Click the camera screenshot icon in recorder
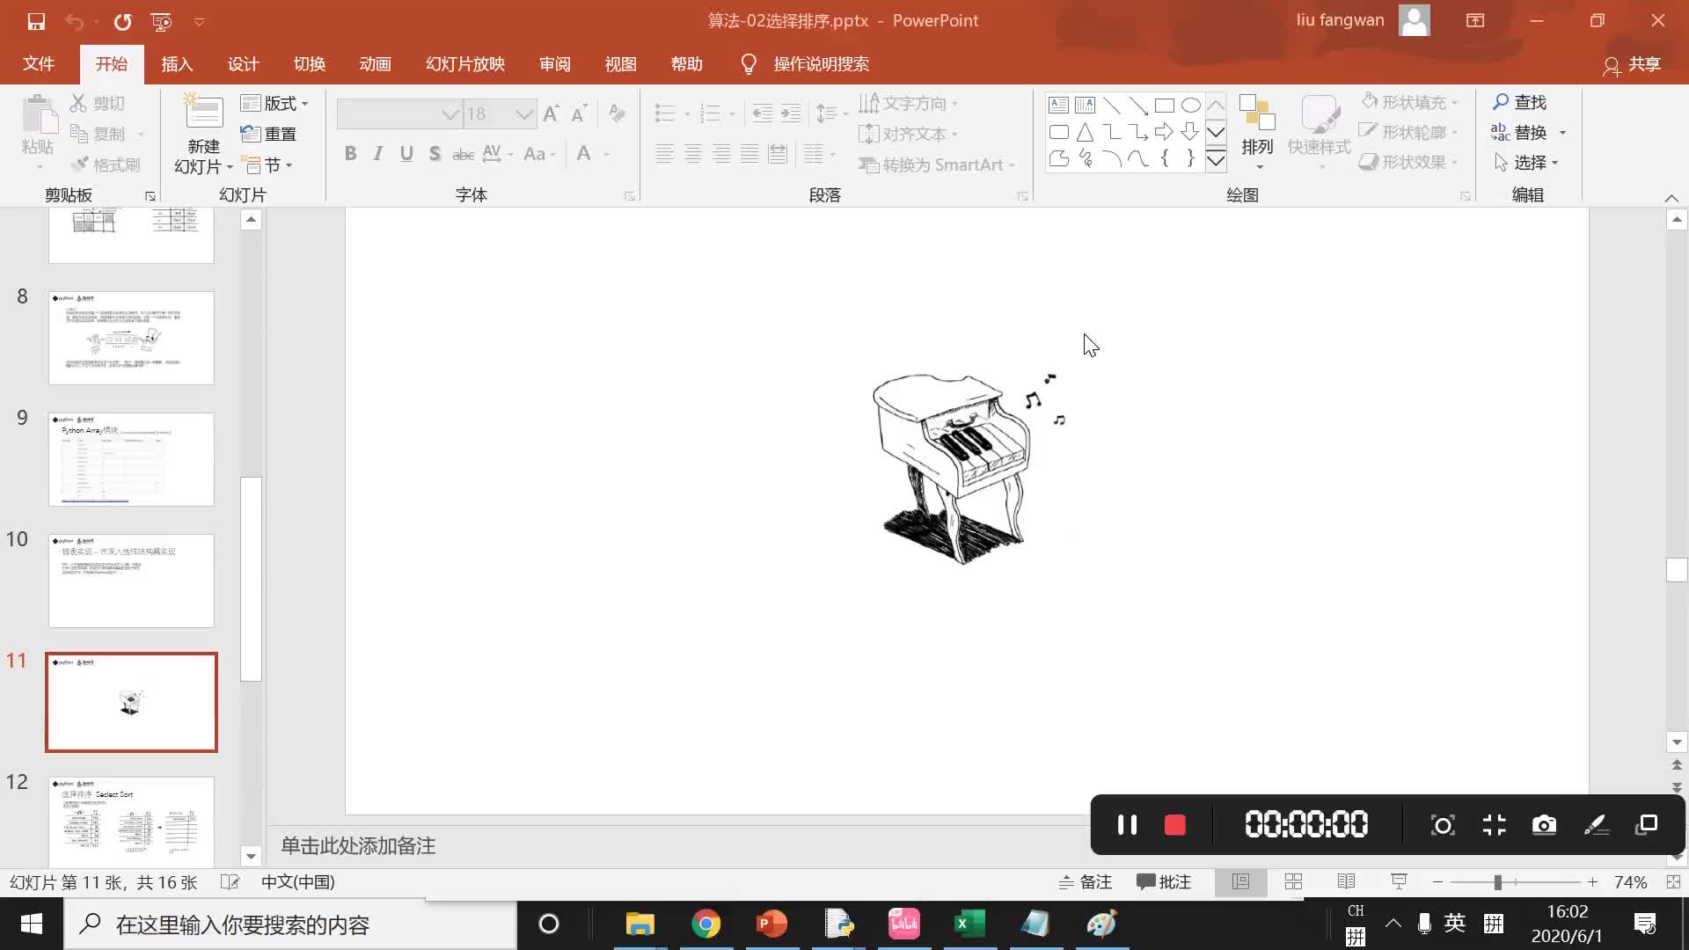The height and width of the screenshot is (950, 1689). [1544, 825]
